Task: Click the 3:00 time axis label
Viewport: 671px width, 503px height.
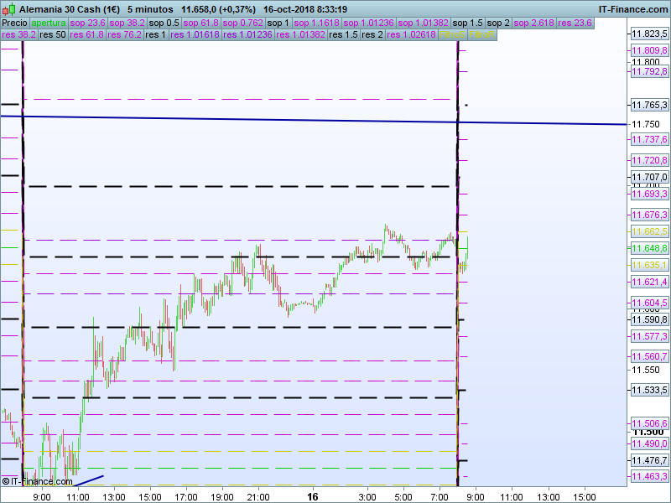Action: tap(367, 497)
